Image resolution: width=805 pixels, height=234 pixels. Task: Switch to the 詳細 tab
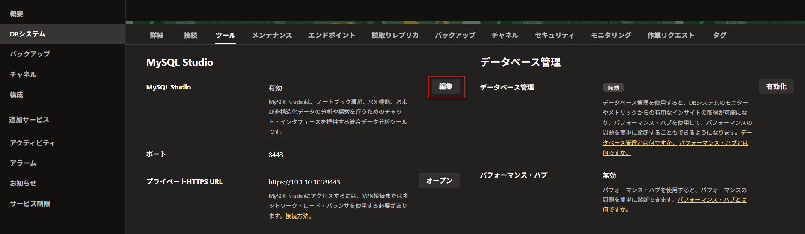coord(157,35)
